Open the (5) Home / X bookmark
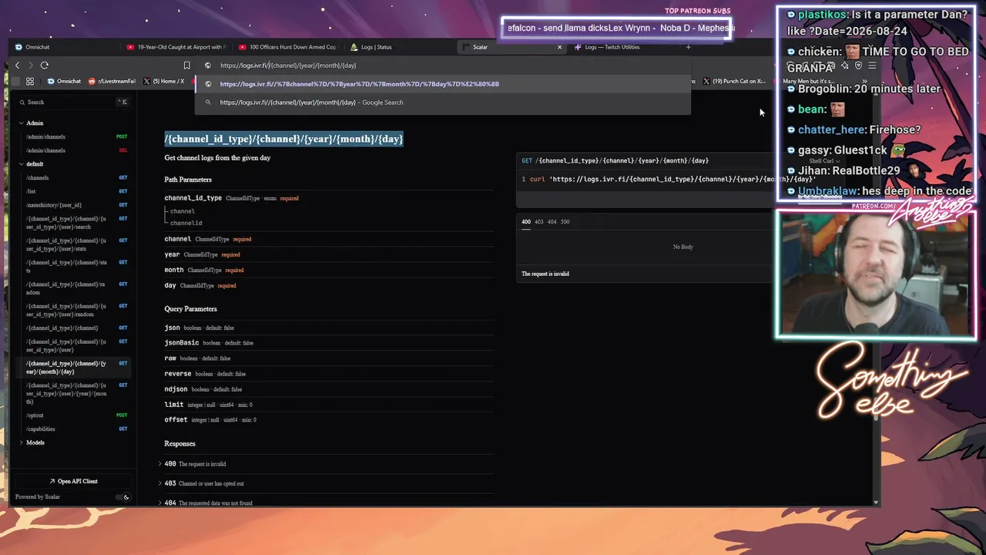The image size is (986, 555). coord(164,81)
